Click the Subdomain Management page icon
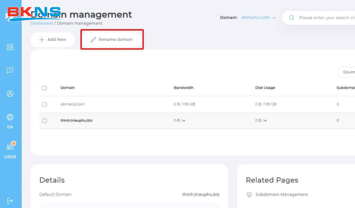Screen dimensions: 355x208 tap(249, 194)
